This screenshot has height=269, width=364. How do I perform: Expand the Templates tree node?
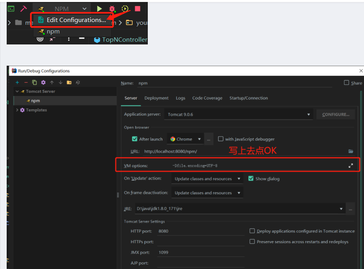point(17,110)
